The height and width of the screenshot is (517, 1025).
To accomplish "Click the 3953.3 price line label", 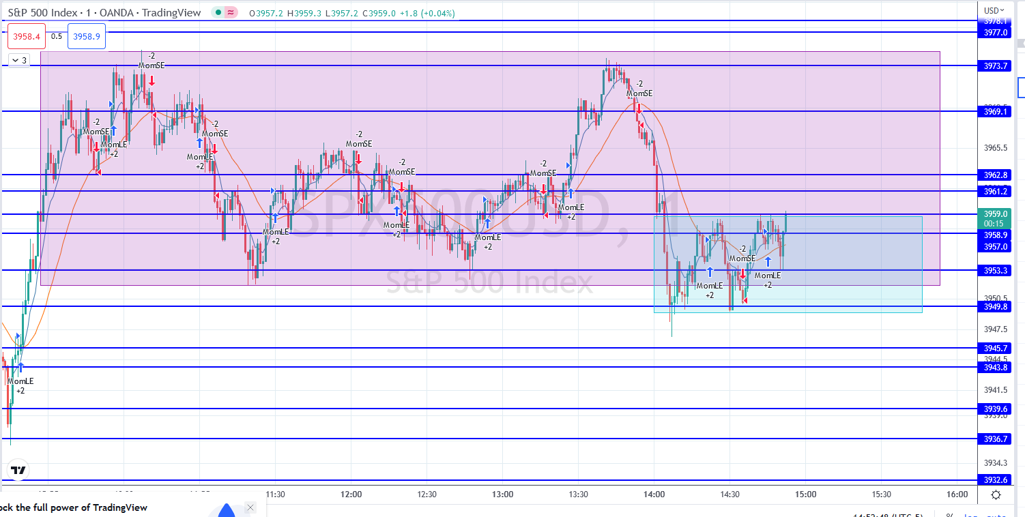I will tap(996, 270).
